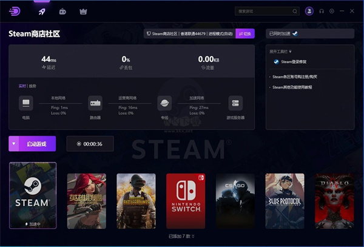Stop the 00:00:36 acceleration timer

coord(79,144)
